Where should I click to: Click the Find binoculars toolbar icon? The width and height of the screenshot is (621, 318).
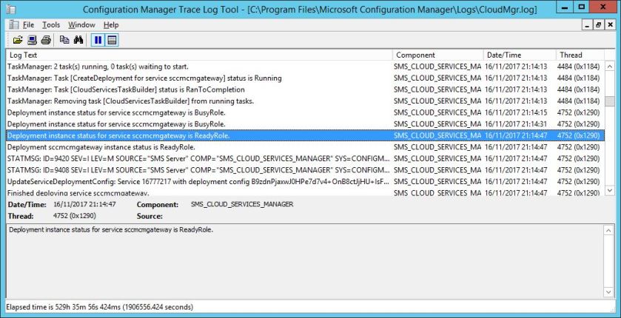pos(78,40)
